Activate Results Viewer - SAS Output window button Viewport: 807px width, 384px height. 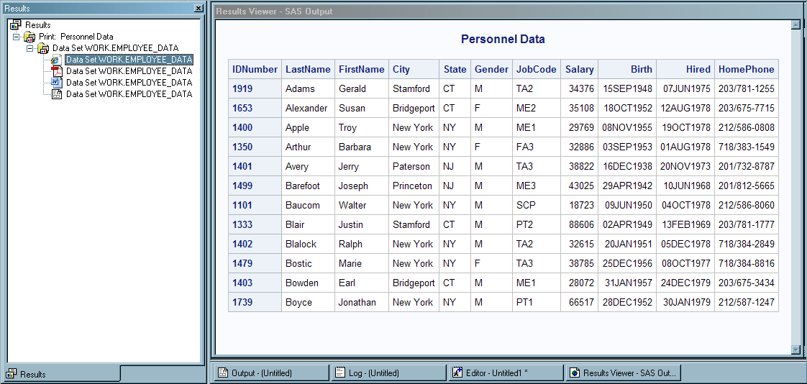tap(624, 372)
